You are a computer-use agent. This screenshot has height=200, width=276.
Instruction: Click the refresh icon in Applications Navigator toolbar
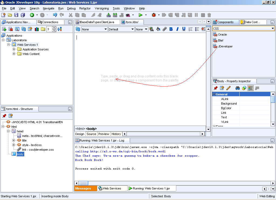pyautogui.click(x=24, y=29)
